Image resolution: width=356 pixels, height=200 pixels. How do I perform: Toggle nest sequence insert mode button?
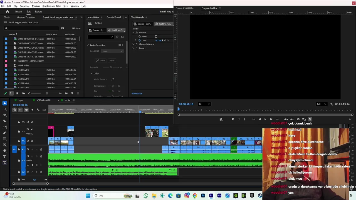click(x=14, y=110)
